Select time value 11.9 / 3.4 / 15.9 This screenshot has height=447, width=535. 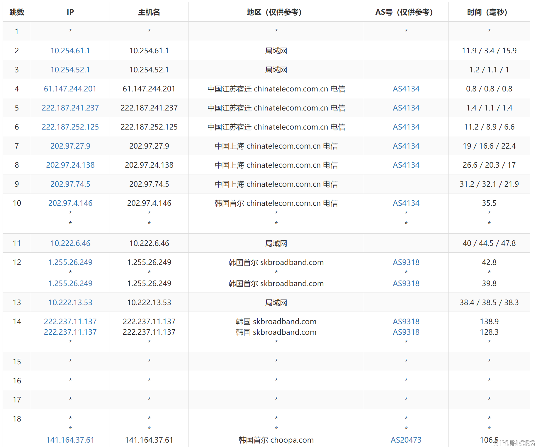489,51
